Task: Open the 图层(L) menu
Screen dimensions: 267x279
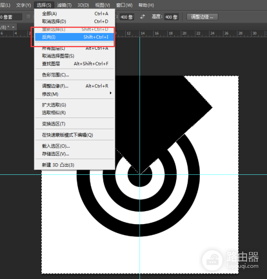Action: coord(5,5)
